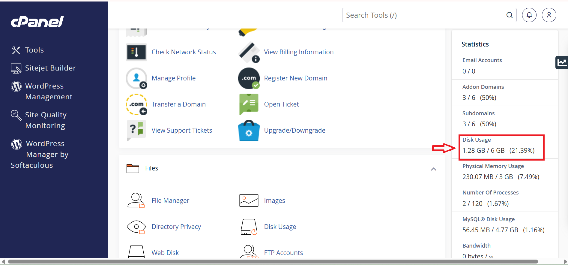Click the notifications bell icon

pos(529,15)
